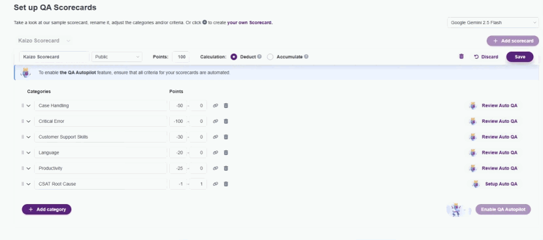Grab the drag handle for Language row
The image size is (543, 240).
[x=22, y=152]
